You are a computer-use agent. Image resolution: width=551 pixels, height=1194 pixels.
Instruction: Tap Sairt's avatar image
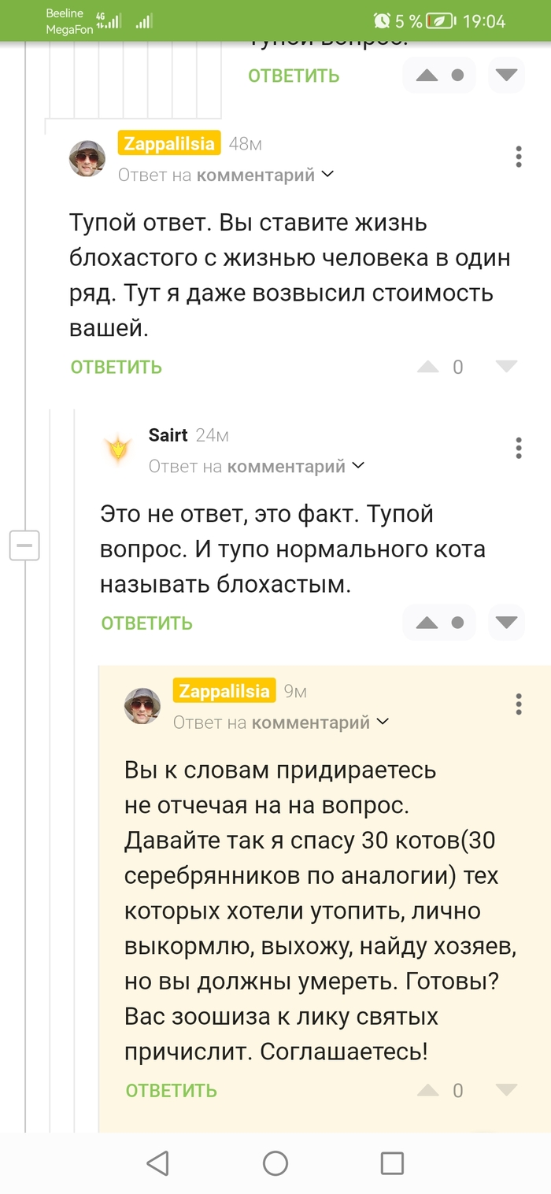click(x=118, y=449)
